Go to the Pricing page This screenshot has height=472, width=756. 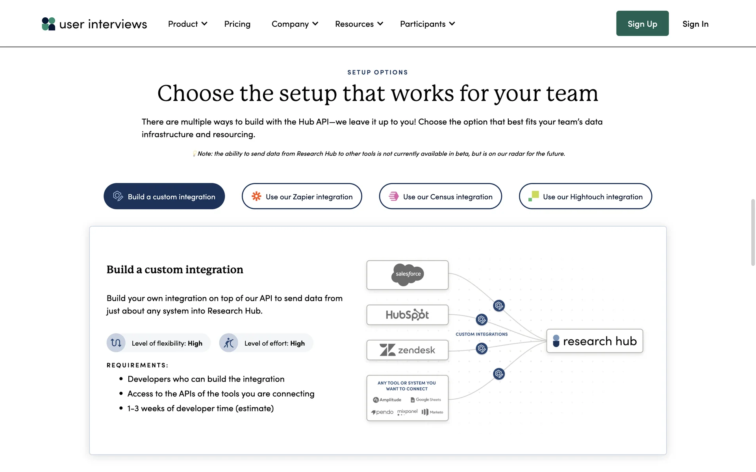(237, 24)
